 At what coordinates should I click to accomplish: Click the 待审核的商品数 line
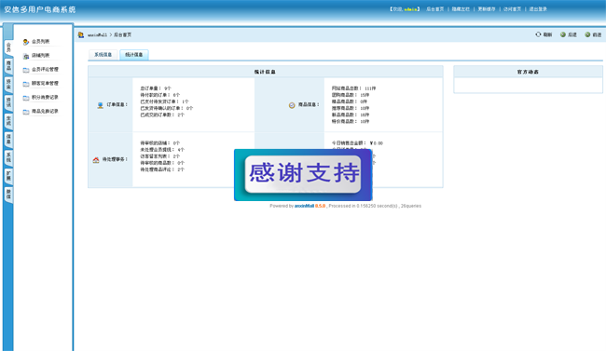point(162,163)
